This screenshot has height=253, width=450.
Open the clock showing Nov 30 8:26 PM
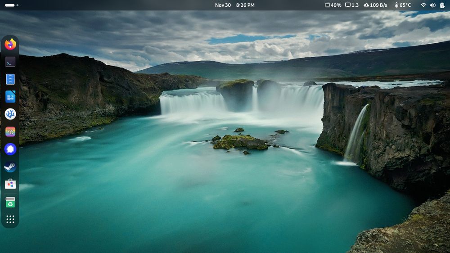coord(235,5)
